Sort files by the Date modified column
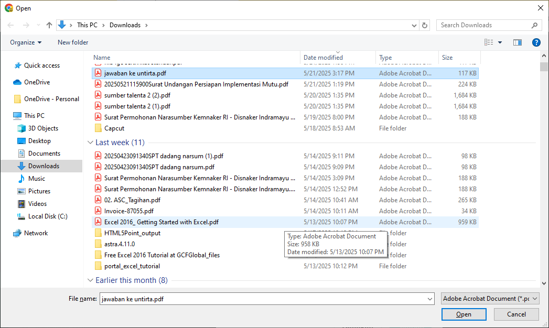The image size is (549, 328). [323, 58]
